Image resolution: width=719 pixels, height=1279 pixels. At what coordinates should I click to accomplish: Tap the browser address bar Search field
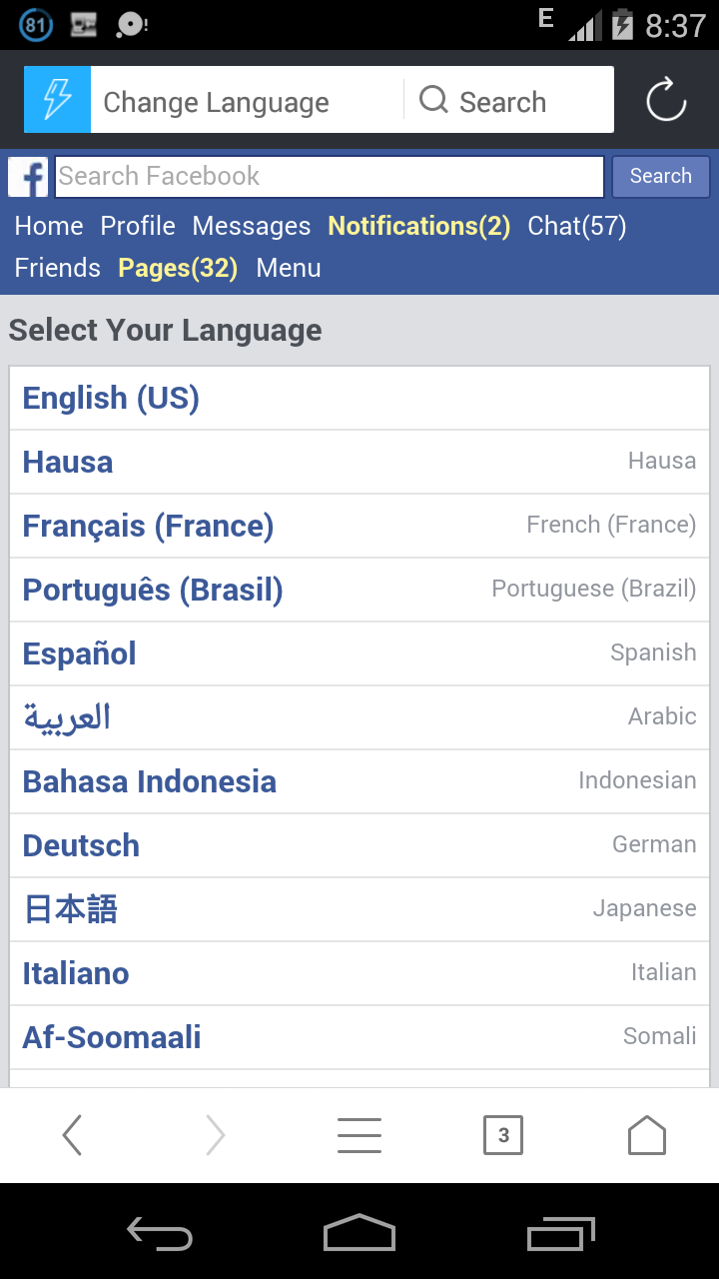coord(502,102)
